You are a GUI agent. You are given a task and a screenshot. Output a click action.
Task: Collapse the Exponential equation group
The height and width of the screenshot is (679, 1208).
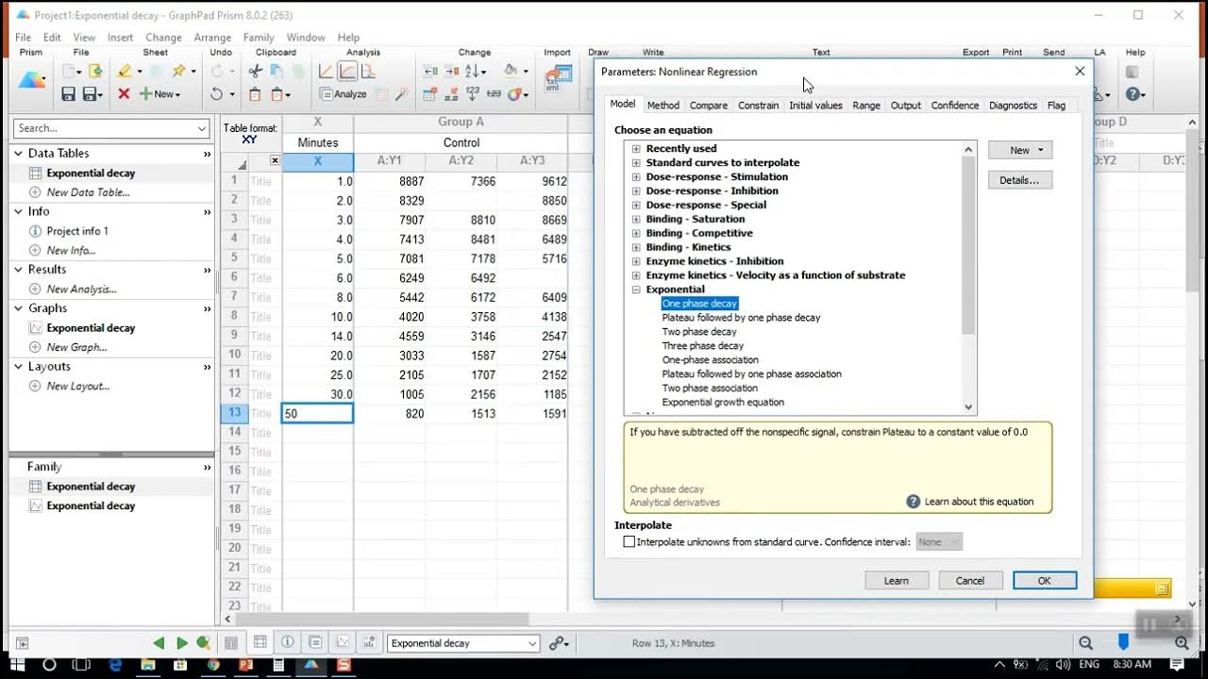point(636,290)
